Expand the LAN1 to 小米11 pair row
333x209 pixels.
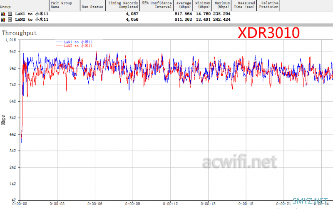pyautogui.click(x=10, y=14)
